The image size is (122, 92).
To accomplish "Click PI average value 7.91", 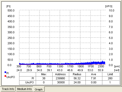I will 93,78.
